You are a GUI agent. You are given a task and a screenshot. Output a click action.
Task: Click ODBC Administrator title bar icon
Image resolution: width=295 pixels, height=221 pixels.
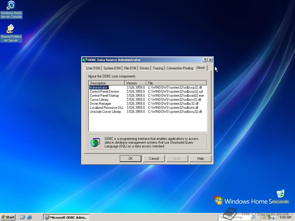(x=85, y=60)
